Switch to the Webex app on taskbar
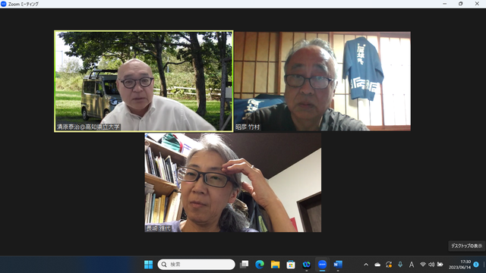Viewport: 486px width, 273px height. [x=307, y=265]
